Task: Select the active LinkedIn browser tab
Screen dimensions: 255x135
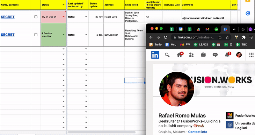Action: [x=225, y=29]
